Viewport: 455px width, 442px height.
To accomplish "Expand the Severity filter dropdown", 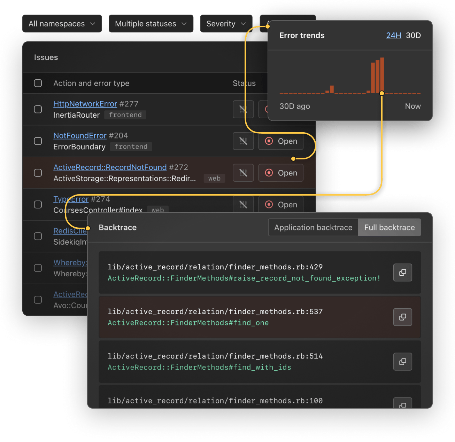I will point(226,24).
